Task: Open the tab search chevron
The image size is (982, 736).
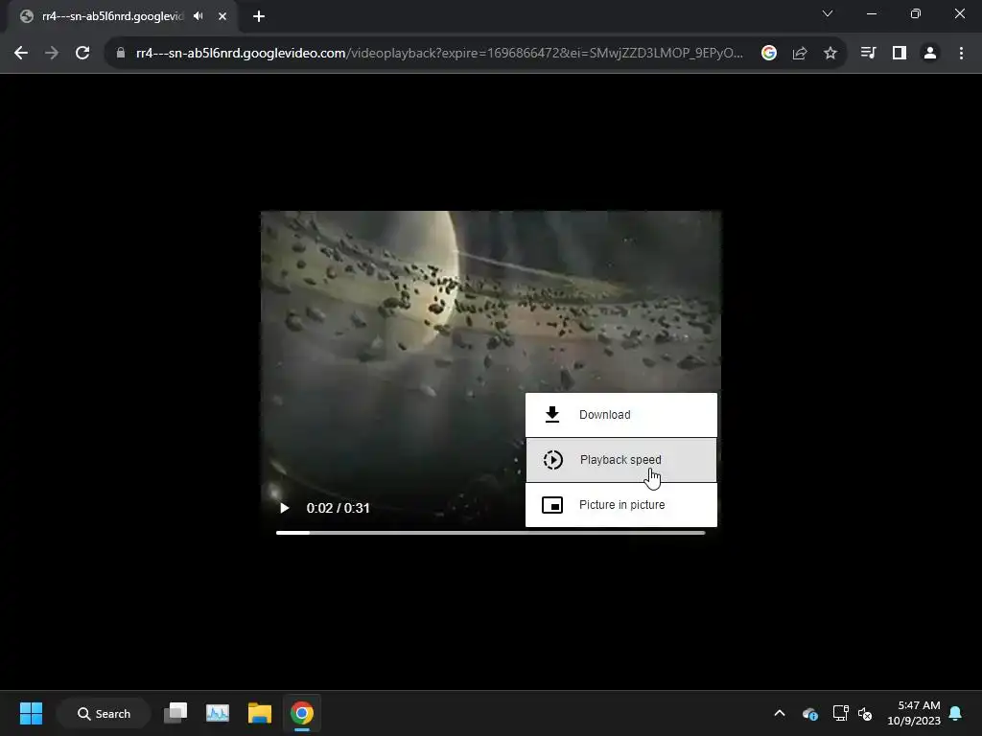Action: tap(828, 13)
